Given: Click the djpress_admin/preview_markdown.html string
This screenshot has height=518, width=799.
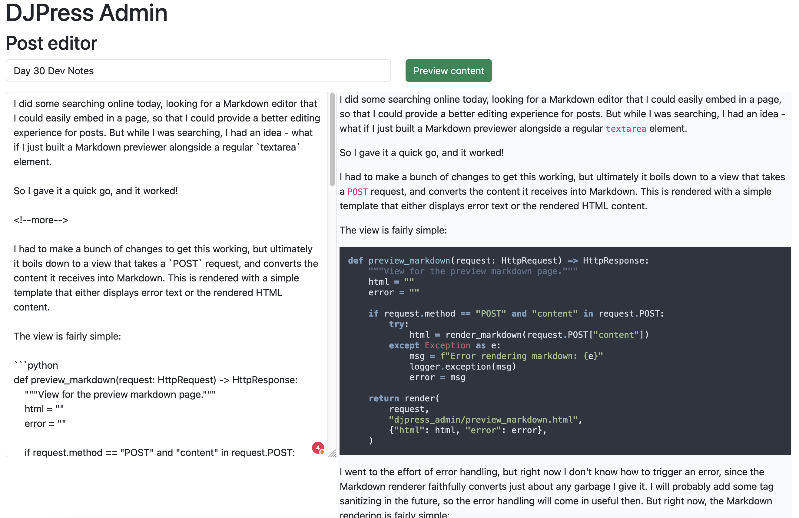Looking at the screenshot, I should click(483, 420).
